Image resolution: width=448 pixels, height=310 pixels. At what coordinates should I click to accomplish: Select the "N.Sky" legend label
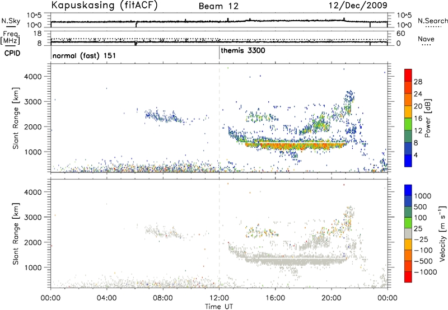point(11,21)
